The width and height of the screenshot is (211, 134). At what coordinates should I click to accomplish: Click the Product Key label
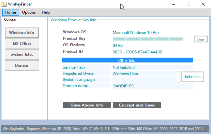click(x=74, y=39)
